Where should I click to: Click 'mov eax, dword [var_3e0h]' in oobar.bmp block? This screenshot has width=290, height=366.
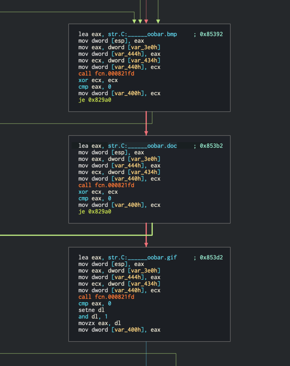(x=119, y=47)
